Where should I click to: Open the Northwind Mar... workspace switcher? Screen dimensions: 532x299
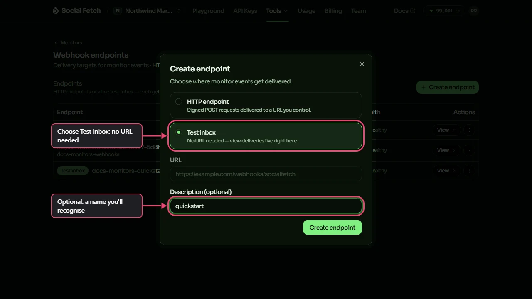(x=148, y=11)
